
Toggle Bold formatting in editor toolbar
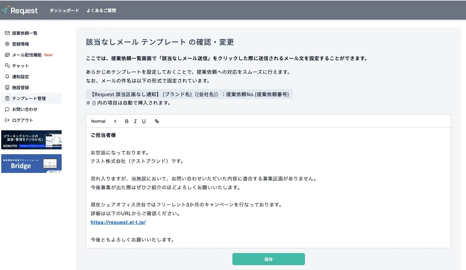(x=127, y=121)
